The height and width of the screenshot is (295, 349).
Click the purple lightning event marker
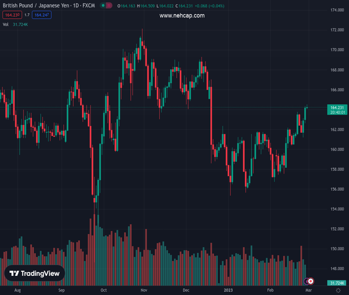307,281
